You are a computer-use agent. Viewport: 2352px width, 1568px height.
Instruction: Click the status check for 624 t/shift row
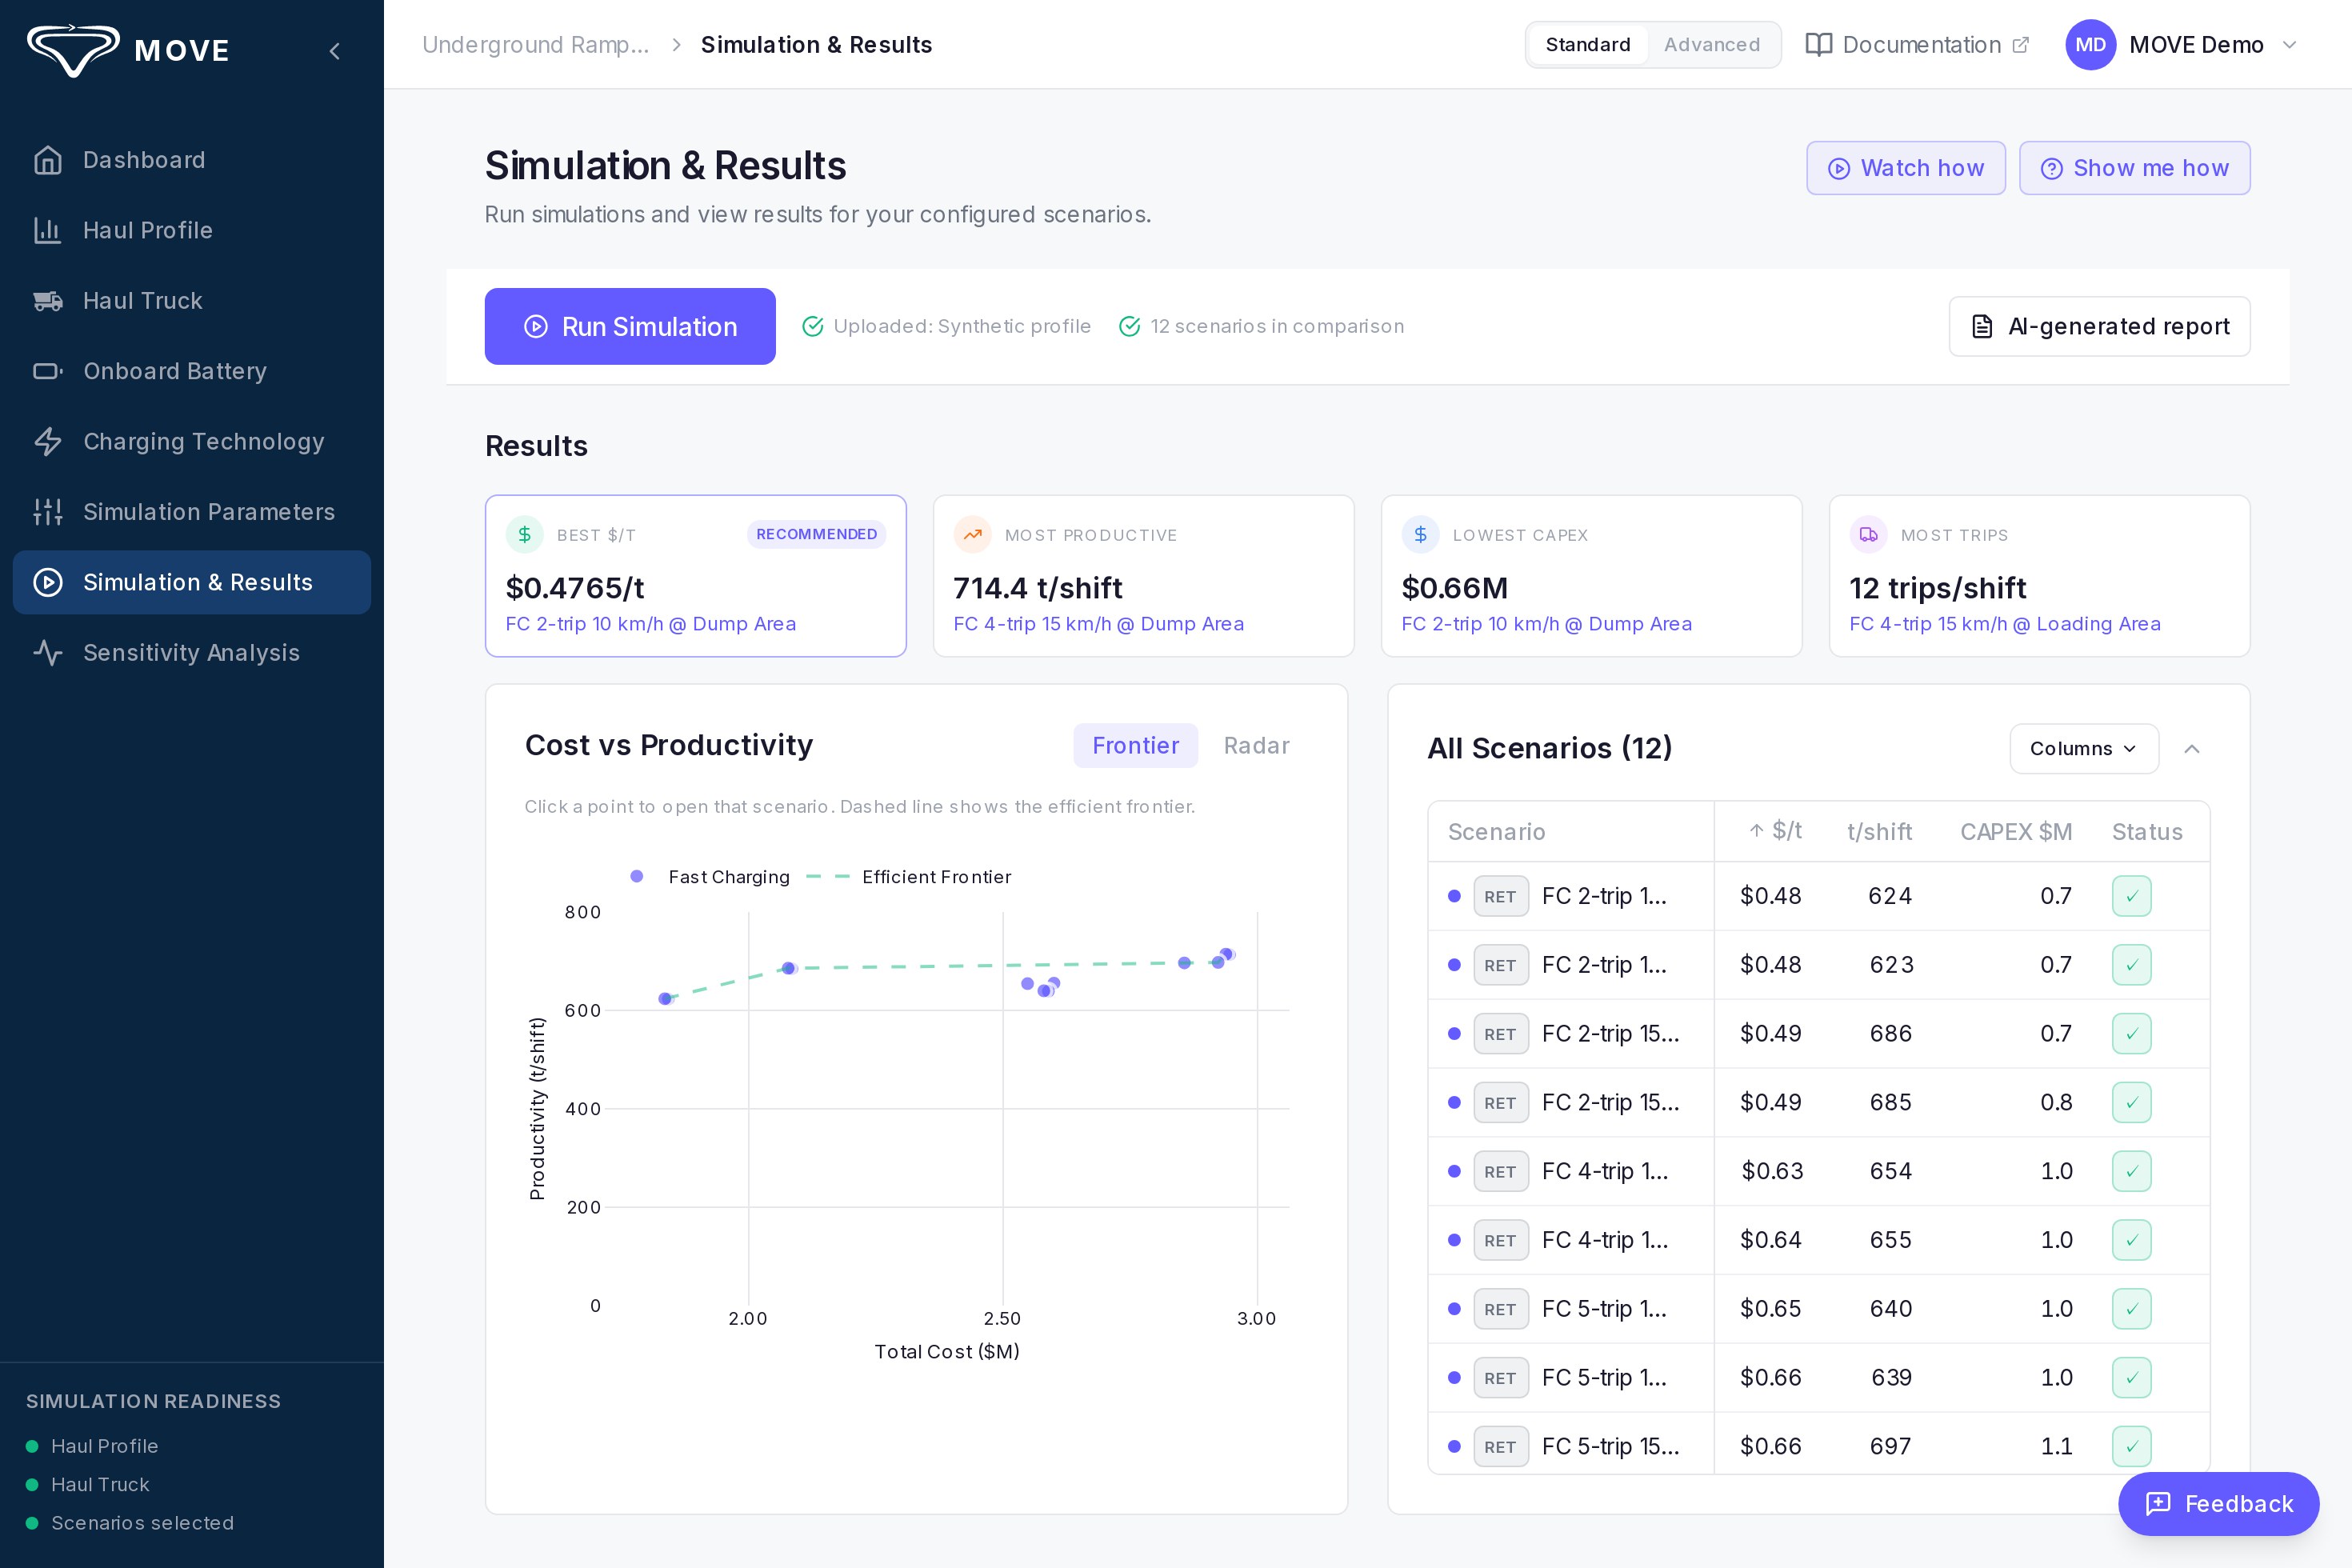pos(2132,896)
